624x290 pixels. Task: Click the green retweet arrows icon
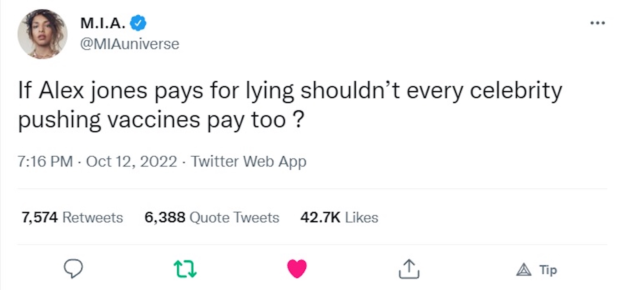pos(185,269)
